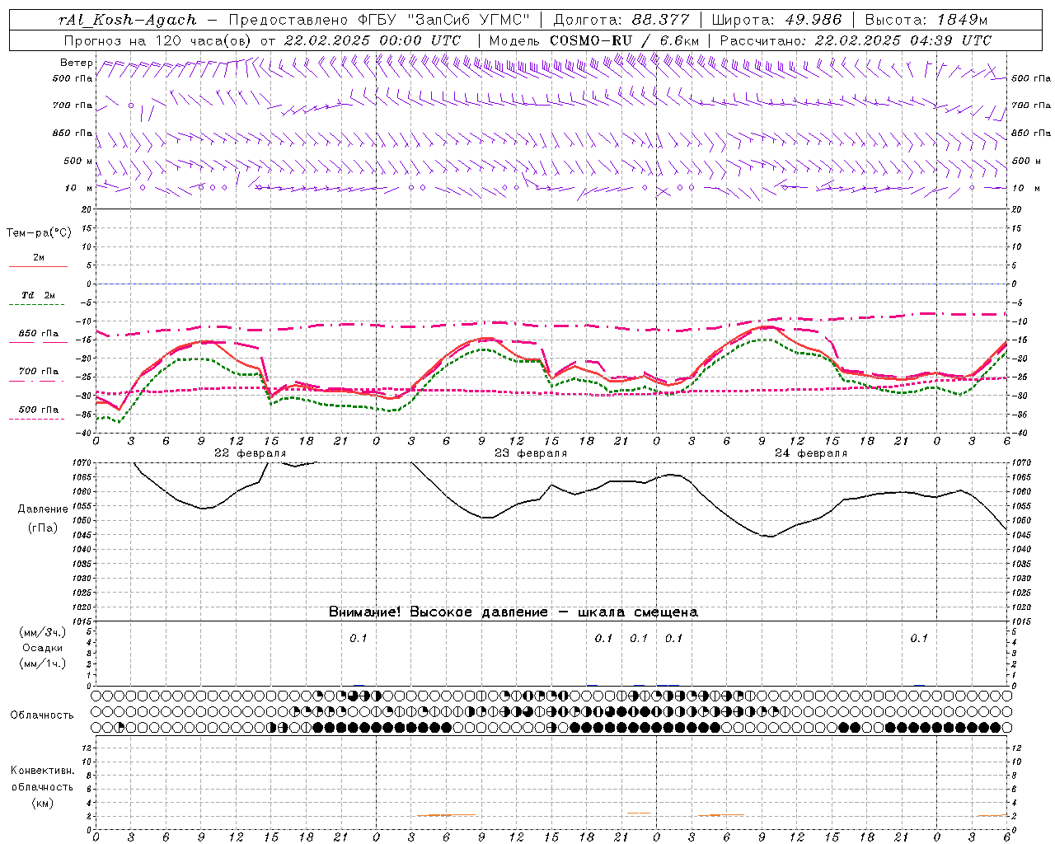1055x844 pixels.
Task: Click the Высота: 1849м value
Action: point(927,20)
